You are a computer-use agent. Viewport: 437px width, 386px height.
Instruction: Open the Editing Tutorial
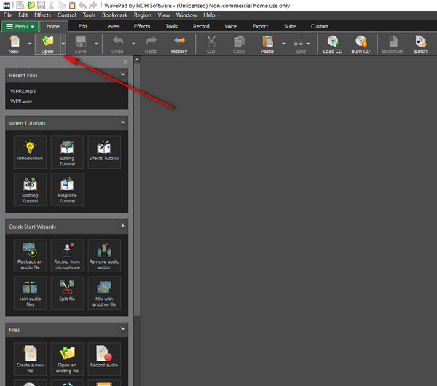click(x=67, y=152)
